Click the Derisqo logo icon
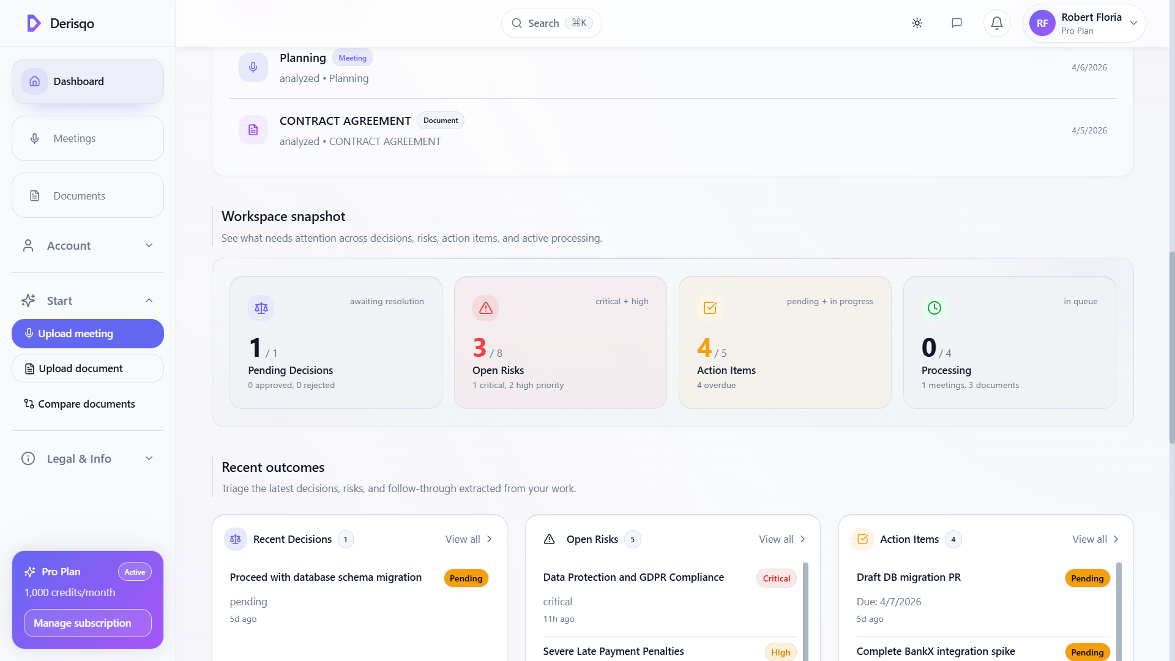 tap(34, 23)
